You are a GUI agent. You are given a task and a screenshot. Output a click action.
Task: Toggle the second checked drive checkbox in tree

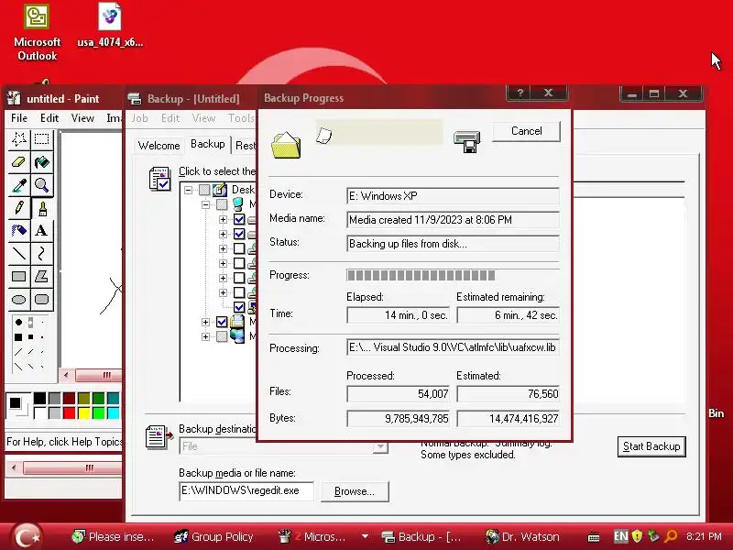point(239,234)
